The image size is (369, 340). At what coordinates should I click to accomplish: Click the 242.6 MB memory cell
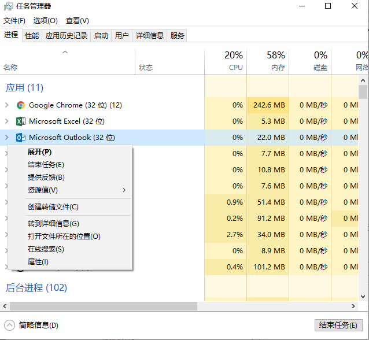pos(268,105)
